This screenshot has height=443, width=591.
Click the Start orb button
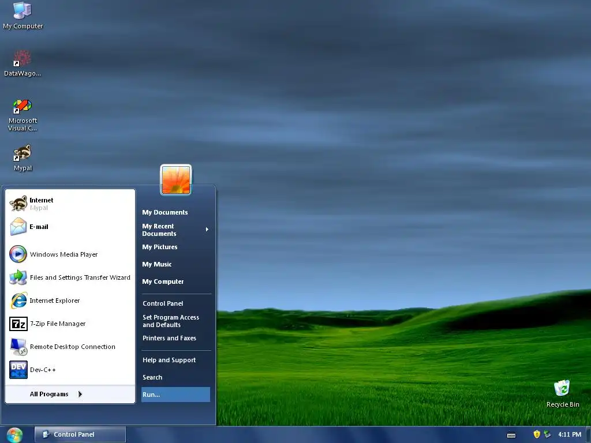[x=14, y=435]
